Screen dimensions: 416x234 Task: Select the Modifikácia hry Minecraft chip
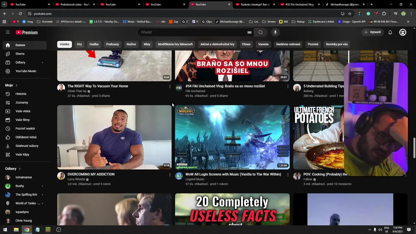tap(175, 44)
